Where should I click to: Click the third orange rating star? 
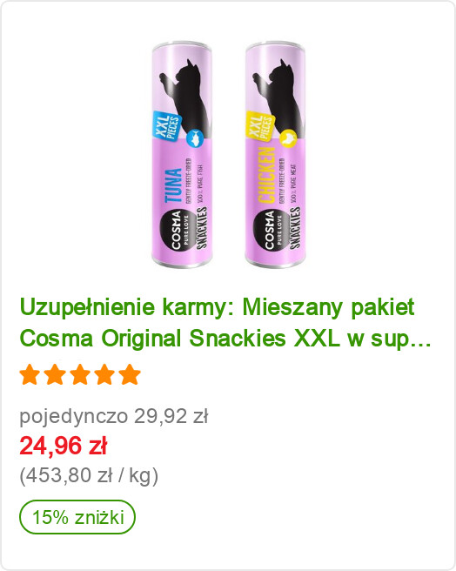pos(80,375)
